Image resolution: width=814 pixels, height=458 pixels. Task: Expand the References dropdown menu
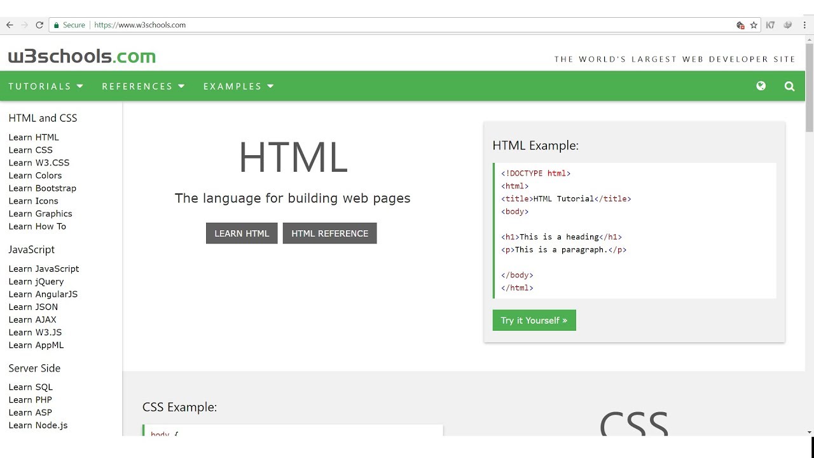point(143,87)
